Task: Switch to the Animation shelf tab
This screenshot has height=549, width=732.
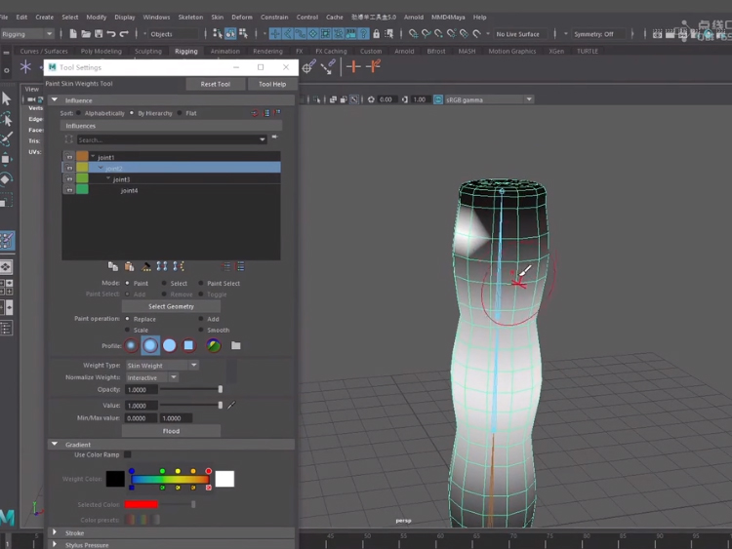Action: click(x=225, y=52)
